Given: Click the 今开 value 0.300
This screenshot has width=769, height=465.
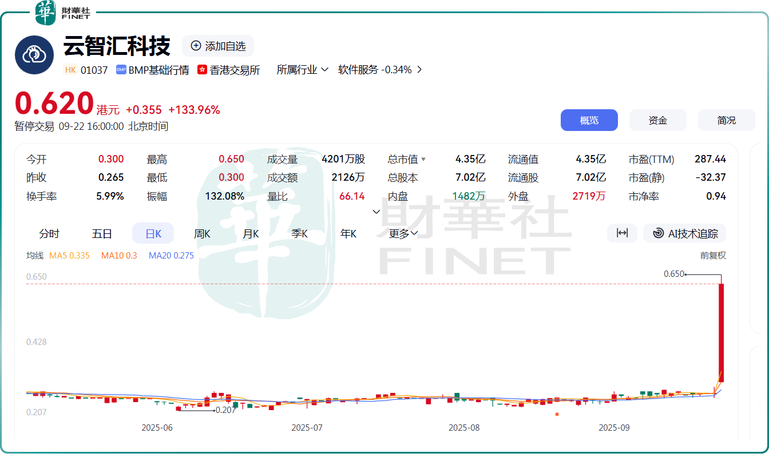Looking at the screenshot, I should pos(111,160).
